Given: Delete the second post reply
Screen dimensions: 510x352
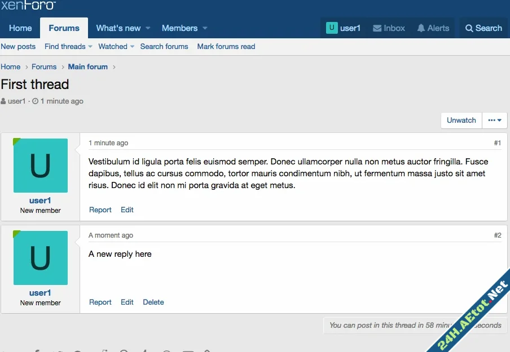Looking at the screenshot, I should coord(153,302).
